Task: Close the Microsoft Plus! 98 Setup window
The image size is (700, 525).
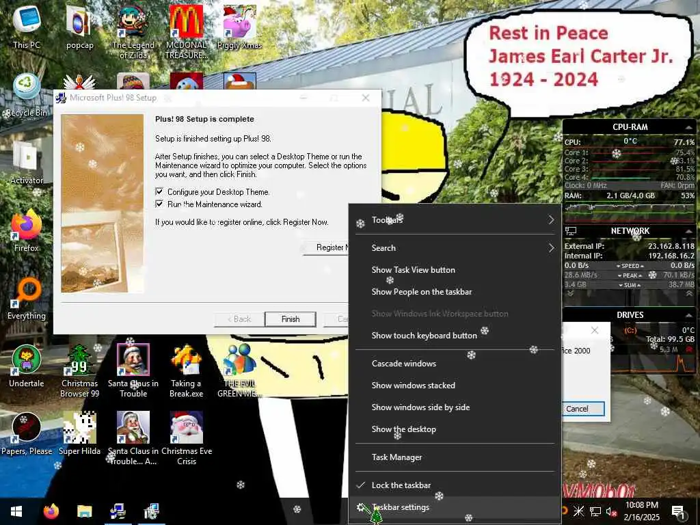Action: [x=366, y=98]
